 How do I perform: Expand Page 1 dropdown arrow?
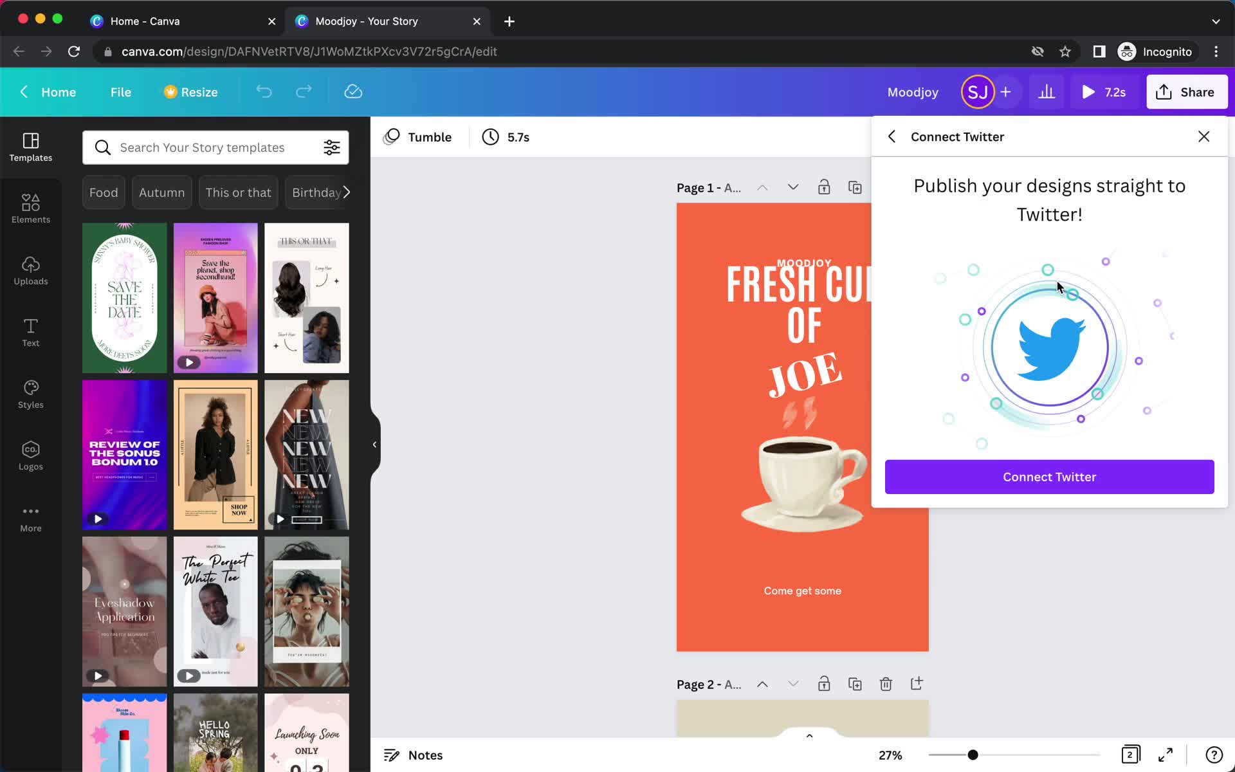click(x=792, y=187)
